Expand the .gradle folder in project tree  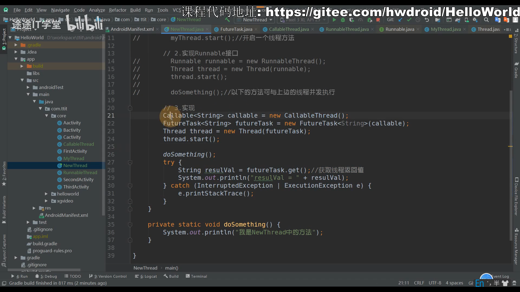tap(16, 45)
